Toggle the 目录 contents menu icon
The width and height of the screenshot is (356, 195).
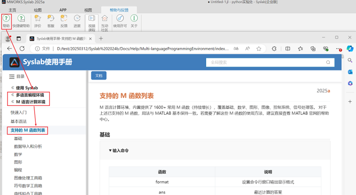12,76
